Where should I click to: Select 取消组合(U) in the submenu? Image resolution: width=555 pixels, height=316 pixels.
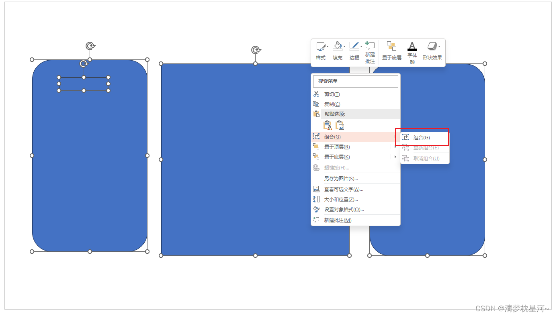click(425, 159)
